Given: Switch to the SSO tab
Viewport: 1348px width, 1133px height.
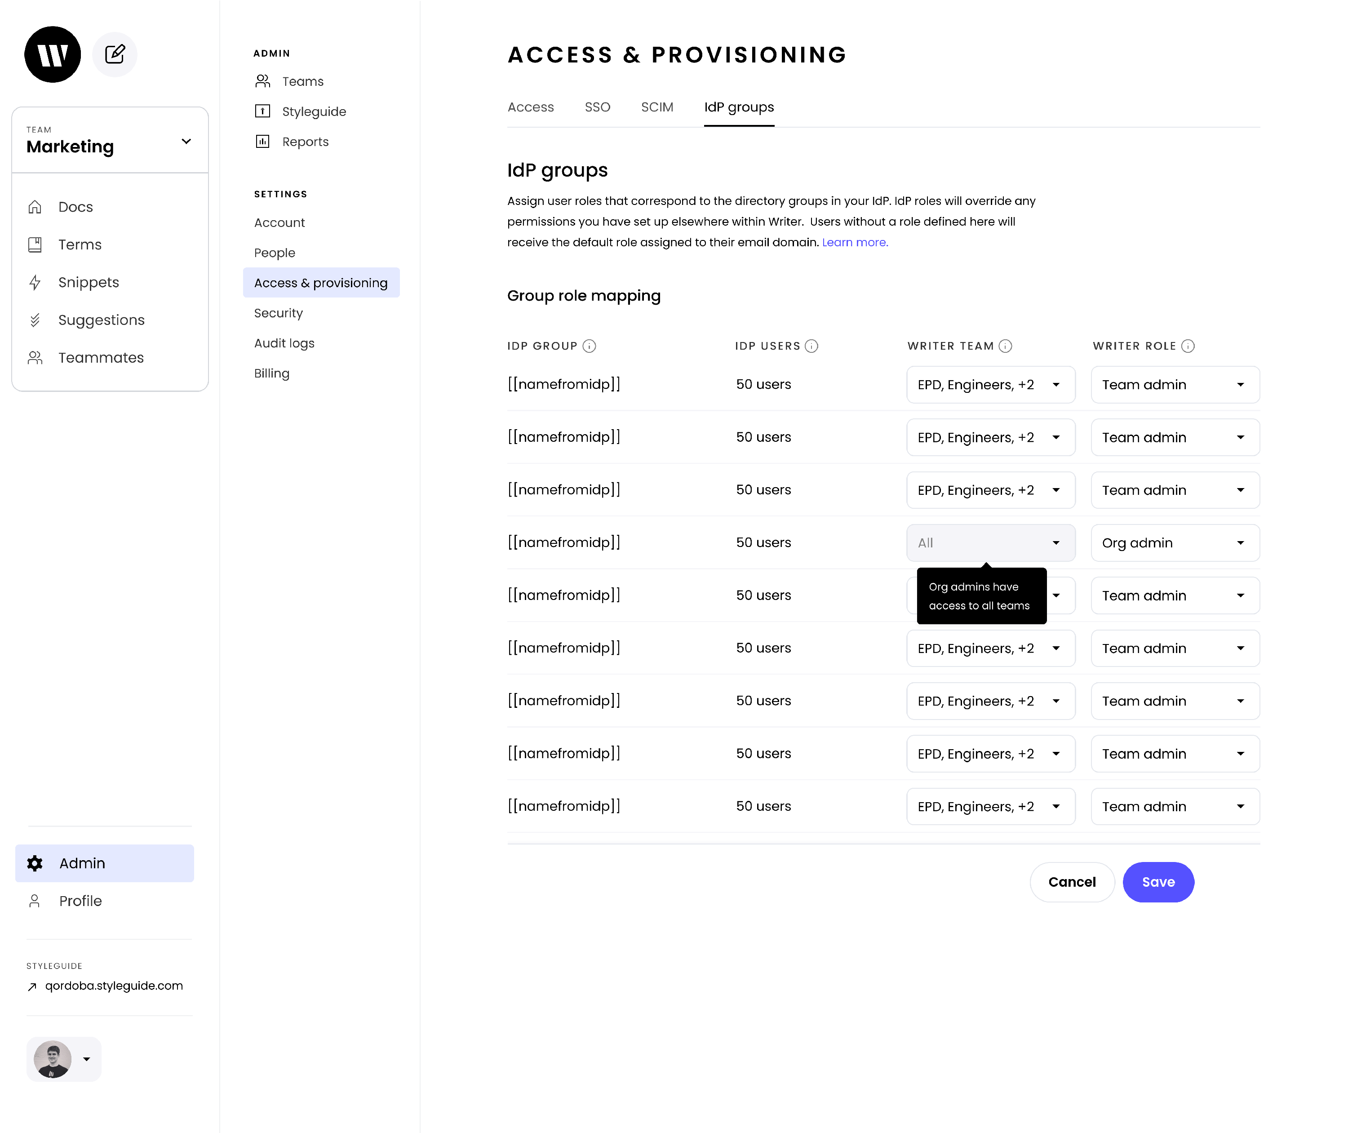Looking at the screenshot, I should [597, 107].
